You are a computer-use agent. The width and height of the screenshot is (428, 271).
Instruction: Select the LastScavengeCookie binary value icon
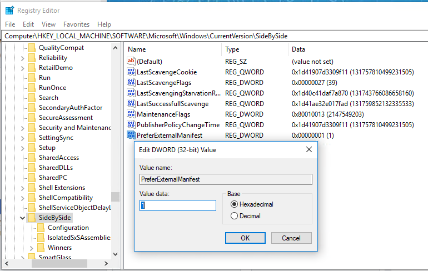click(x=131, y=72)
